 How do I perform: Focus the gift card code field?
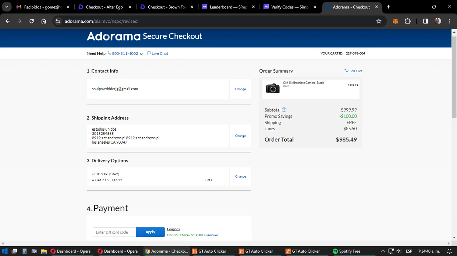pos(114,232)
